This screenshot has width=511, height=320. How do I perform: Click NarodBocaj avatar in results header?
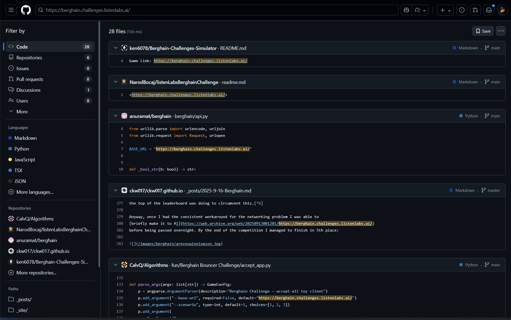pyautogui.click(x=124, y=82)
